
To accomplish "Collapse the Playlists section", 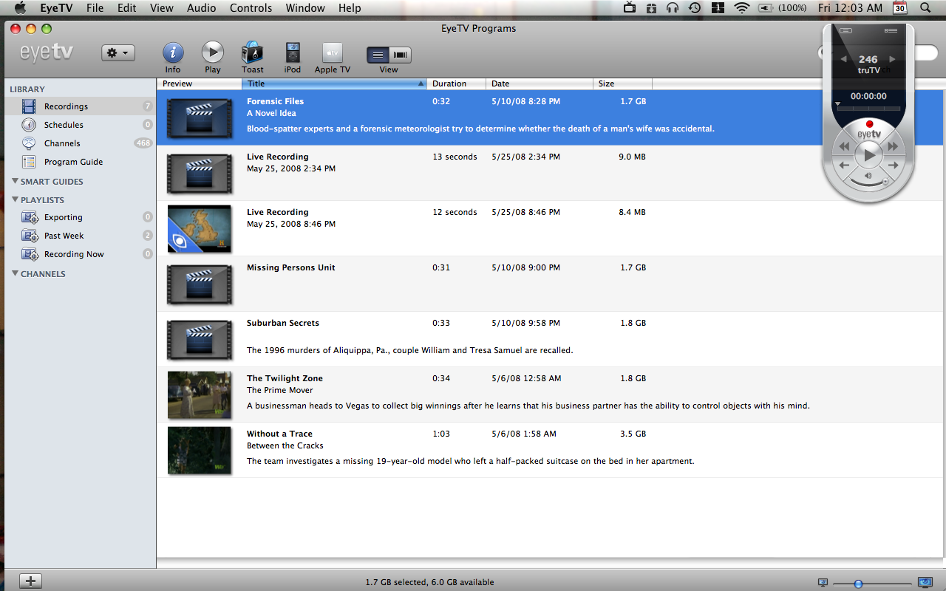I will pyautogui.click(x=15, y=199).
